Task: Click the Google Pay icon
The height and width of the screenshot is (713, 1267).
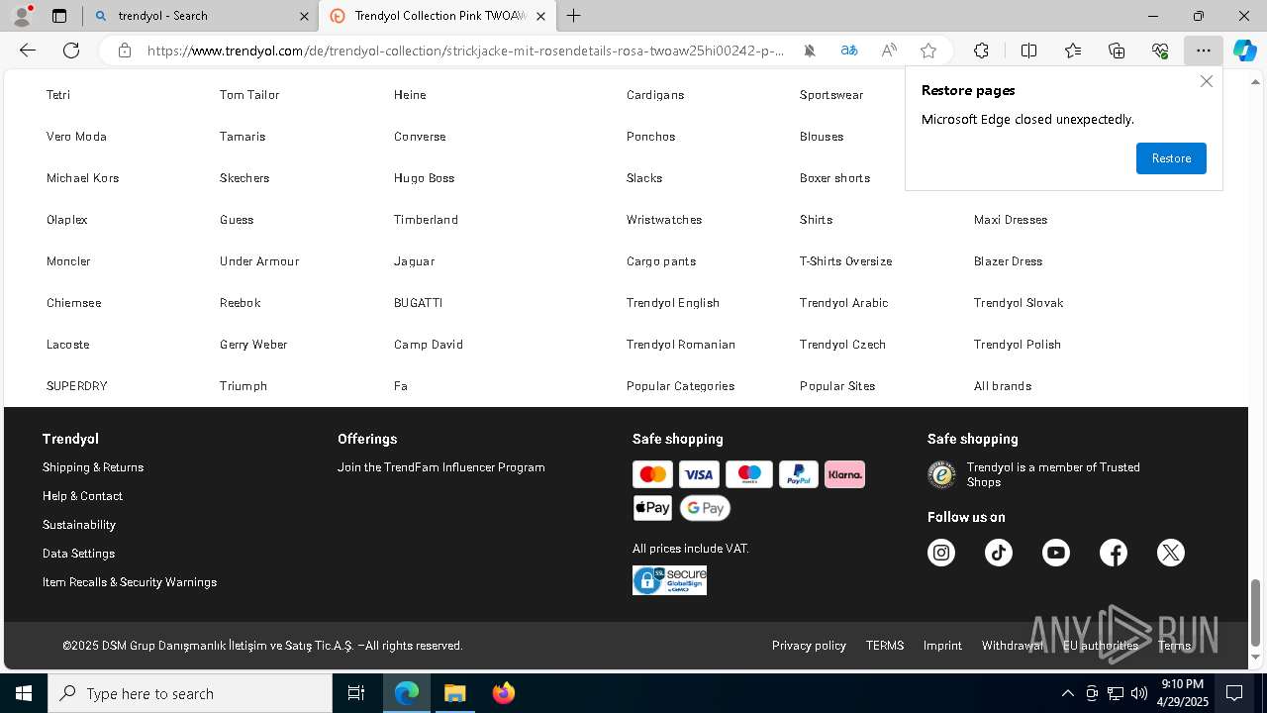Action: coord(705,508)
